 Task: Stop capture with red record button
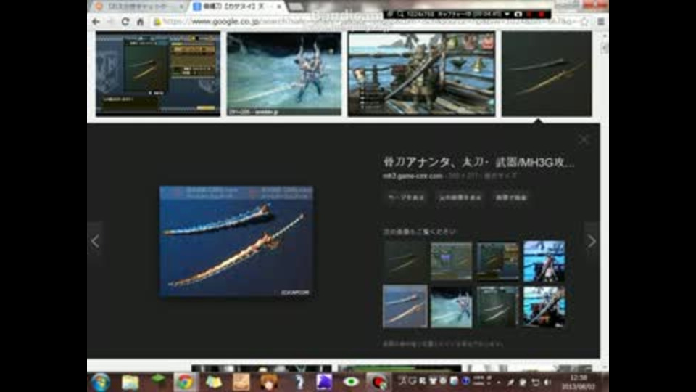pos(542,15)
